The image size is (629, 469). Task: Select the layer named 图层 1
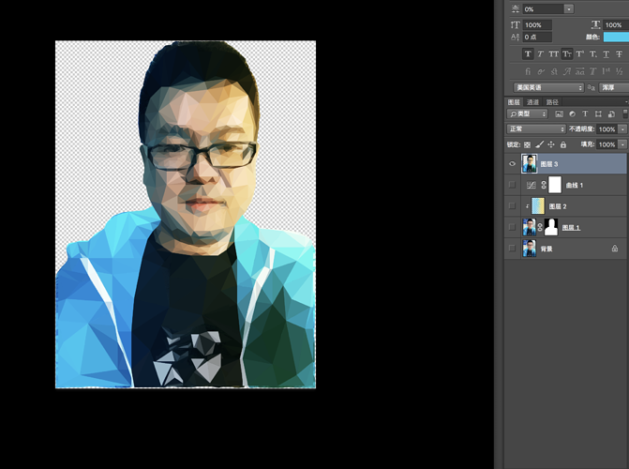(571, 228)
